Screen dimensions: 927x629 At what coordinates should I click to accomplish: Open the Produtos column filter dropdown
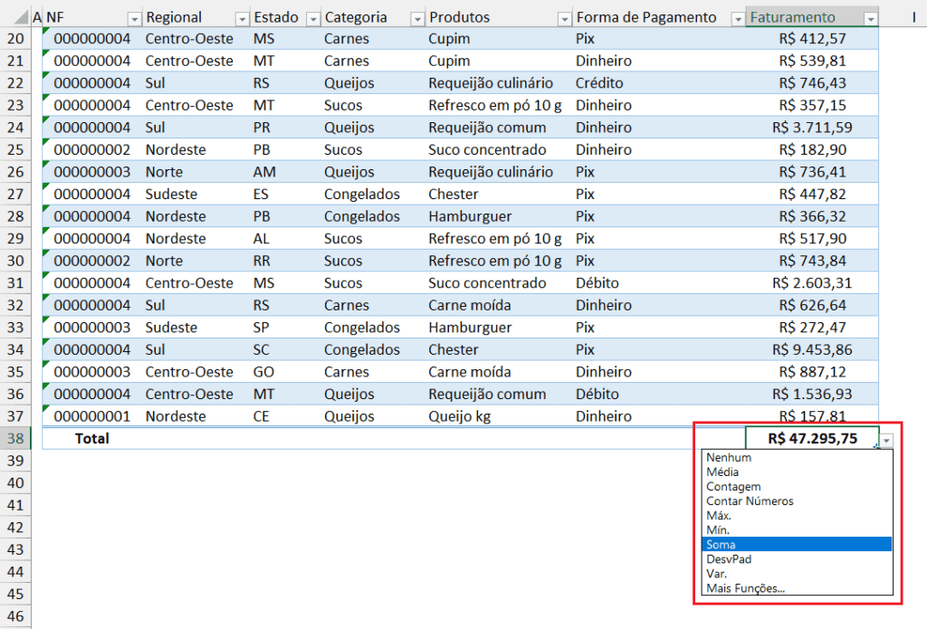tap(564, 18)
